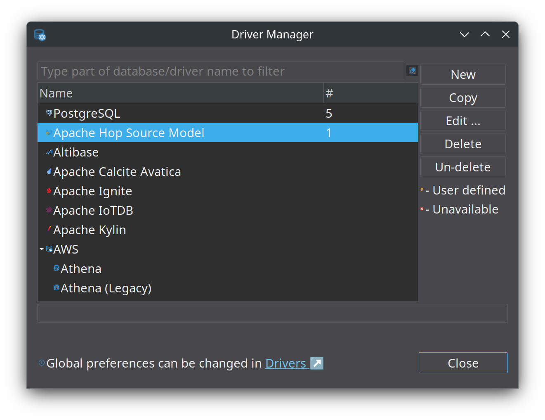Screen dimensions: 545x420
Task: Click the AWS folder icon
Action: (49, 249)
